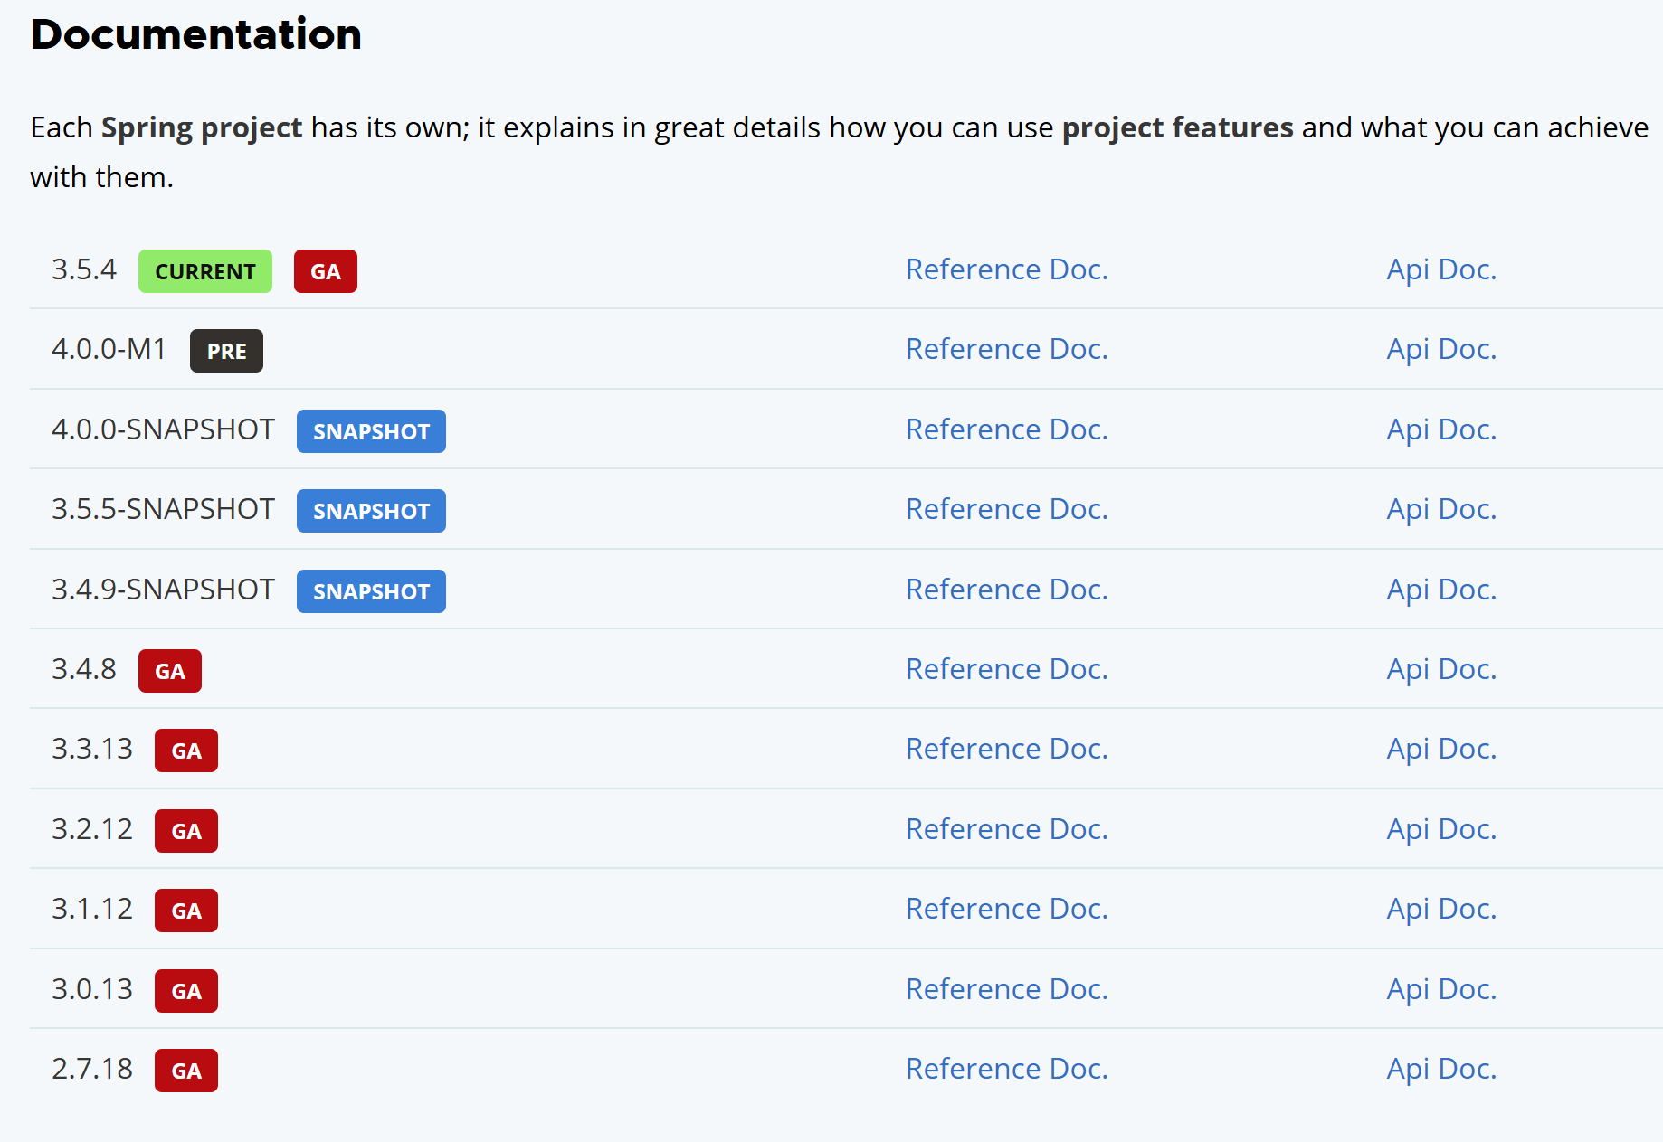Select the version text 3.1.12
The width and height of the screenshot is (1663, 1142).
[x=92, y=909]
